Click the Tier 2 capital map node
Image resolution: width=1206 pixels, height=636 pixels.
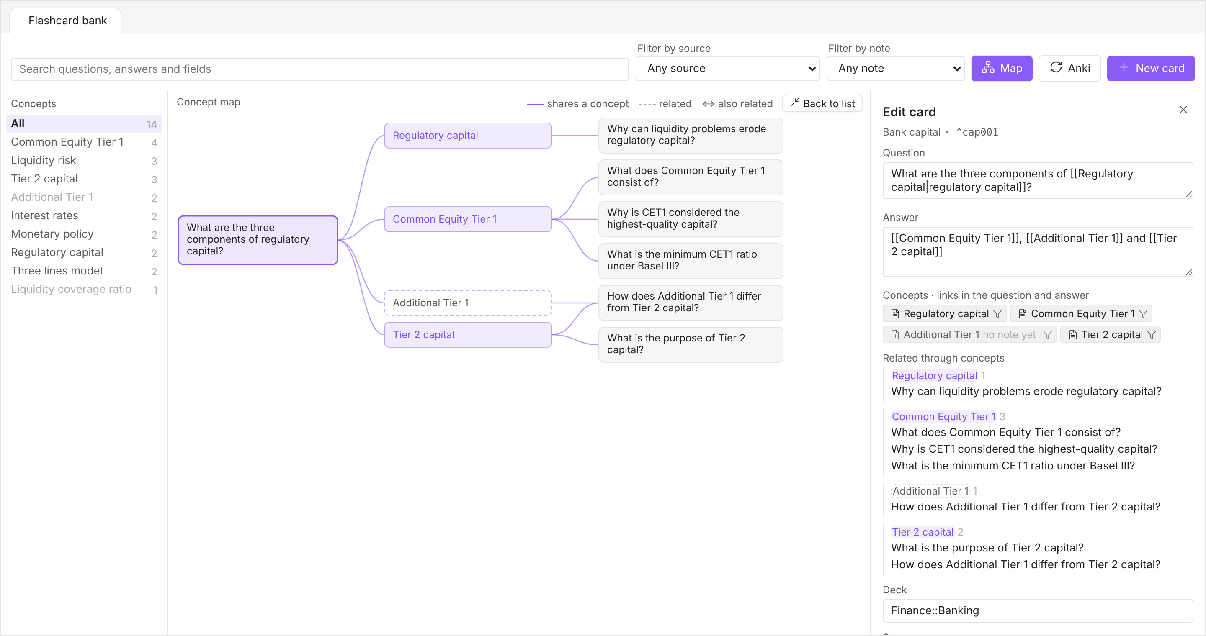[x=468, y=335]
